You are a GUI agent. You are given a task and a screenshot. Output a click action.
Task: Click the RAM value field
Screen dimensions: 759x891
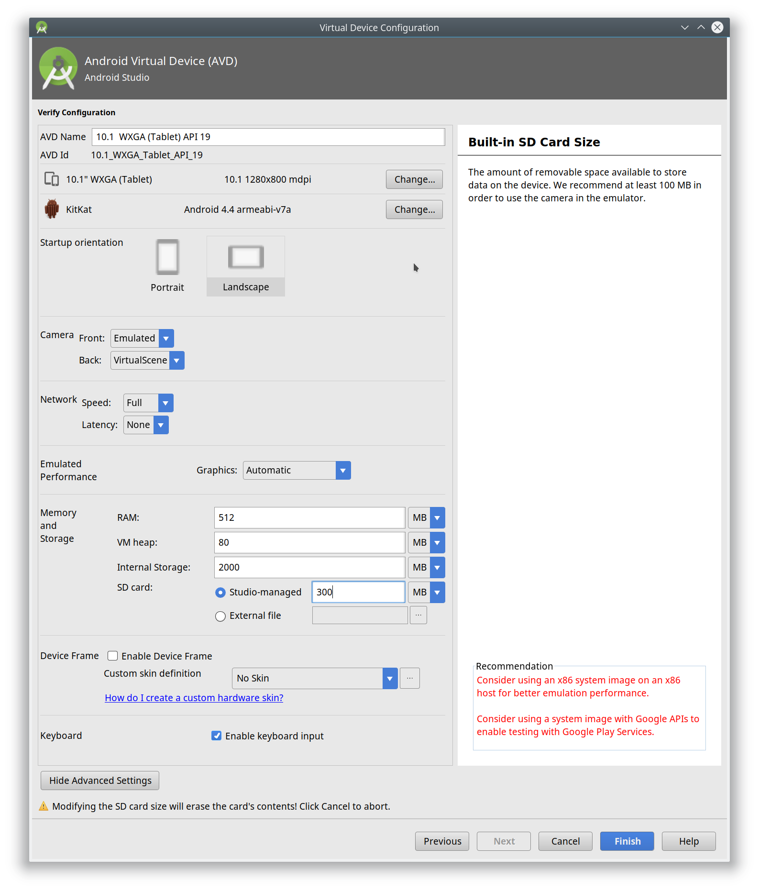tap(310, 517)
